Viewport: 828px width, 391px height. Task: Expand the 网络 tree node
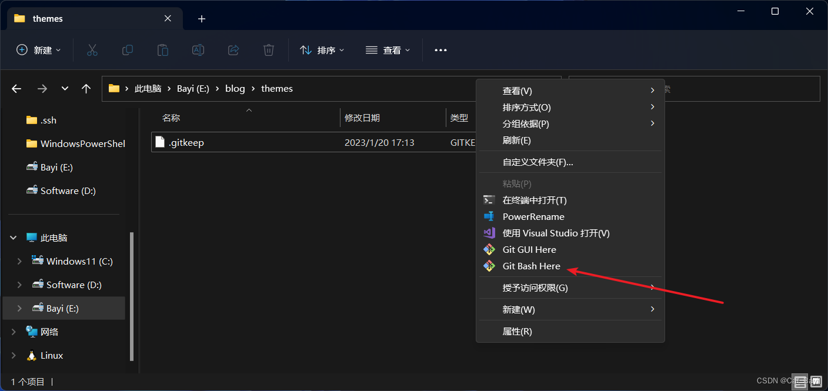tap(14, 332)
